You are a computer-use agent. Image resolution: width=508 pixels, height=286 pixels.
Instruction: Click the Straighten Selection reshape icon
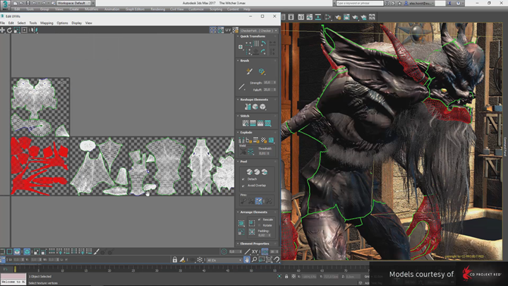248,107
